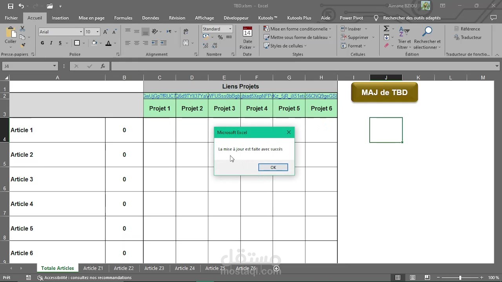This screenshot has height=282, width=502.
Task: Open the Article Z3 sheet tab
Action: click(154, 268)
